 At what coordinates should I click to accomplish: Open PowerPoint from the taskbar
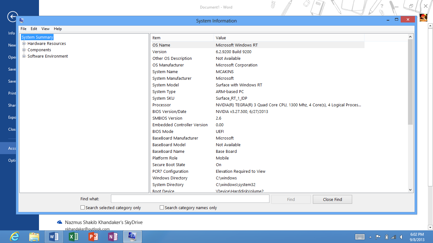click(93, 236)
